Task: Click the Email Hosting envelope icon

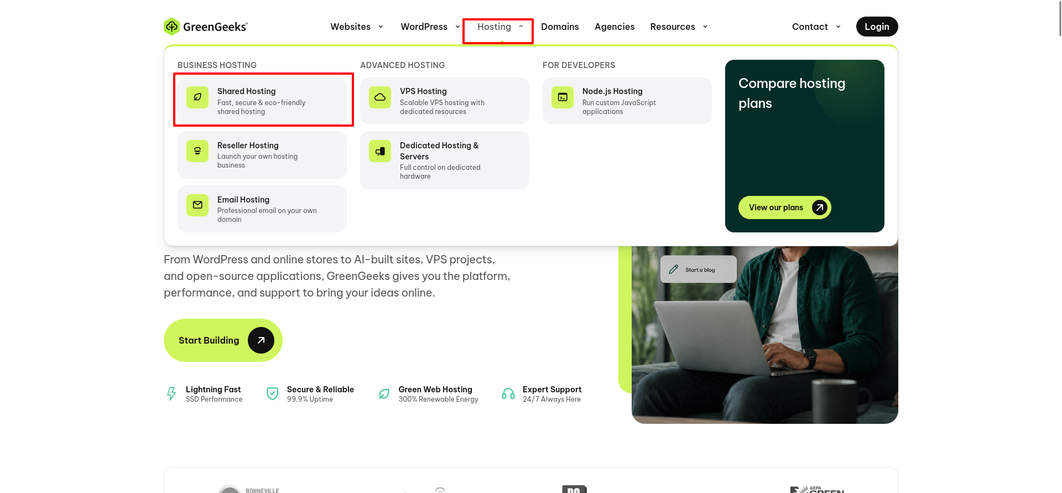Action: (x=197, y=205)
